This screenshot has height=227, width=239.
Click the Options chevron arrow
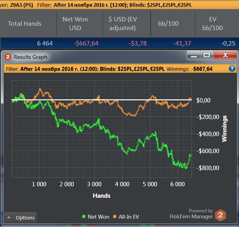pyautogui.click(x=9, y=218)
